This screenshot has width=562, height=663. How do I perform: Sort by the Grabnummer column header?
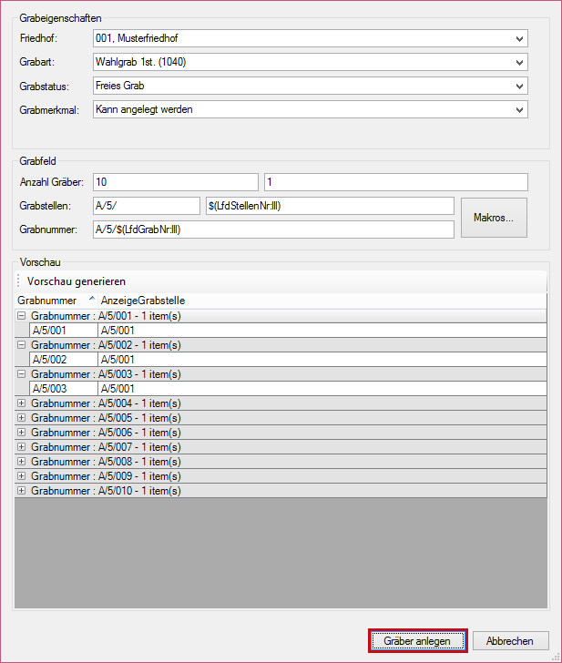47,301
